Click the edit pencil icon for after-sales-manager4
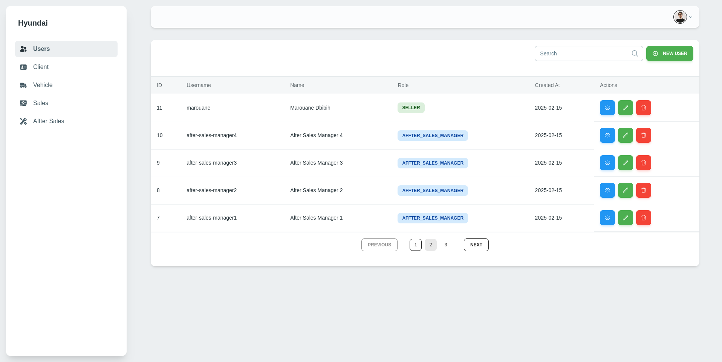Image resolution: width=722 pixels, height=362 pixels. point(625,135)
